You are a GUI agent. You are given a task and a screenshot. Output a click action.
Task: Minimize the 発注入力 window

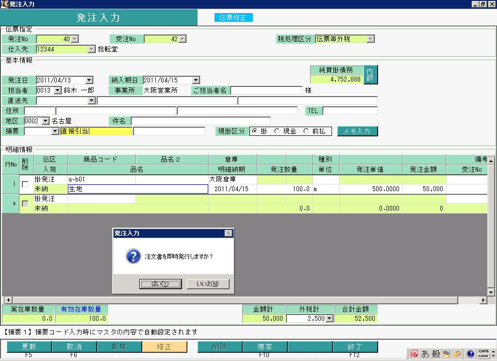tap(475, 4)
